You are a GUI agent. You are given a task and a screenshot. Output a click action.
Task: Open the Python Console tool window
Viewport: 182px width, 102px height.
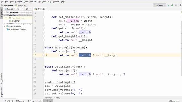[x=34, y=101]
